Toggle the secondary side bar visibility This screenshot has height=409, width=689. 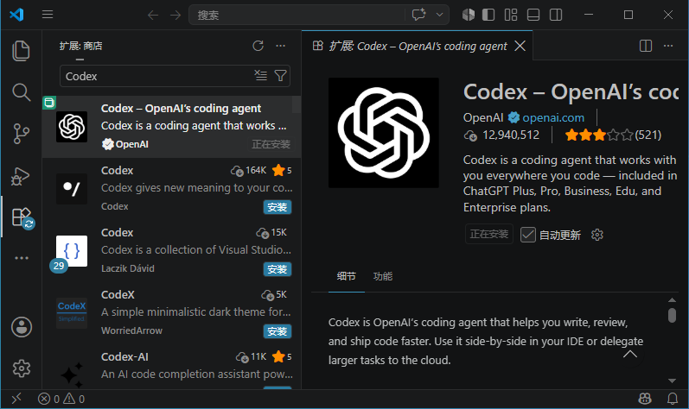pyautogui.click(x=556, y=15)
